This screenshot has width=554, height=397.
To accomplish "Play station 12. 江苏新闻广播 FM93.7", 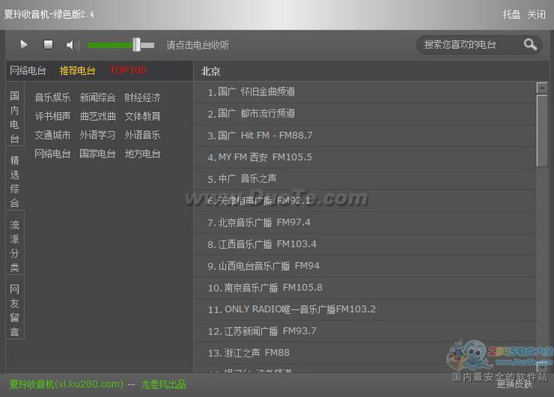I will pos(365,331).
